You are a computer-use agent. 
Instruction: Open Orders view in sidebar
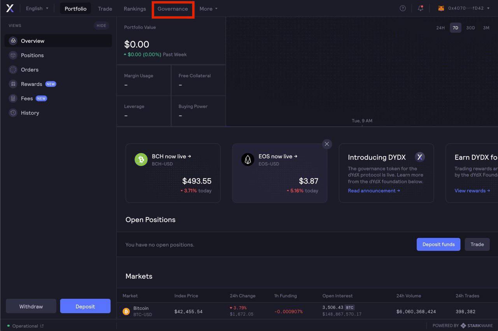[58, 69]
